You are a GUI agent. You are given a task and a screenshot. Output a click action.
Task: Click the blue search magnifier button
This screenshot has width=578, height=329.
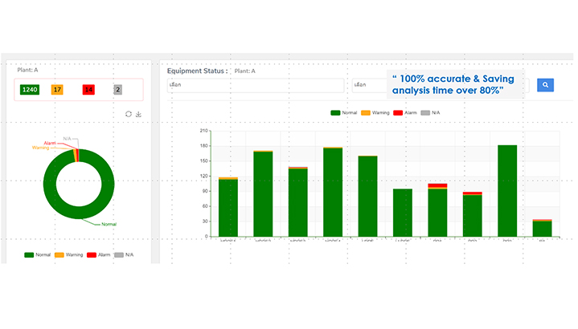(x=545, y=84)
